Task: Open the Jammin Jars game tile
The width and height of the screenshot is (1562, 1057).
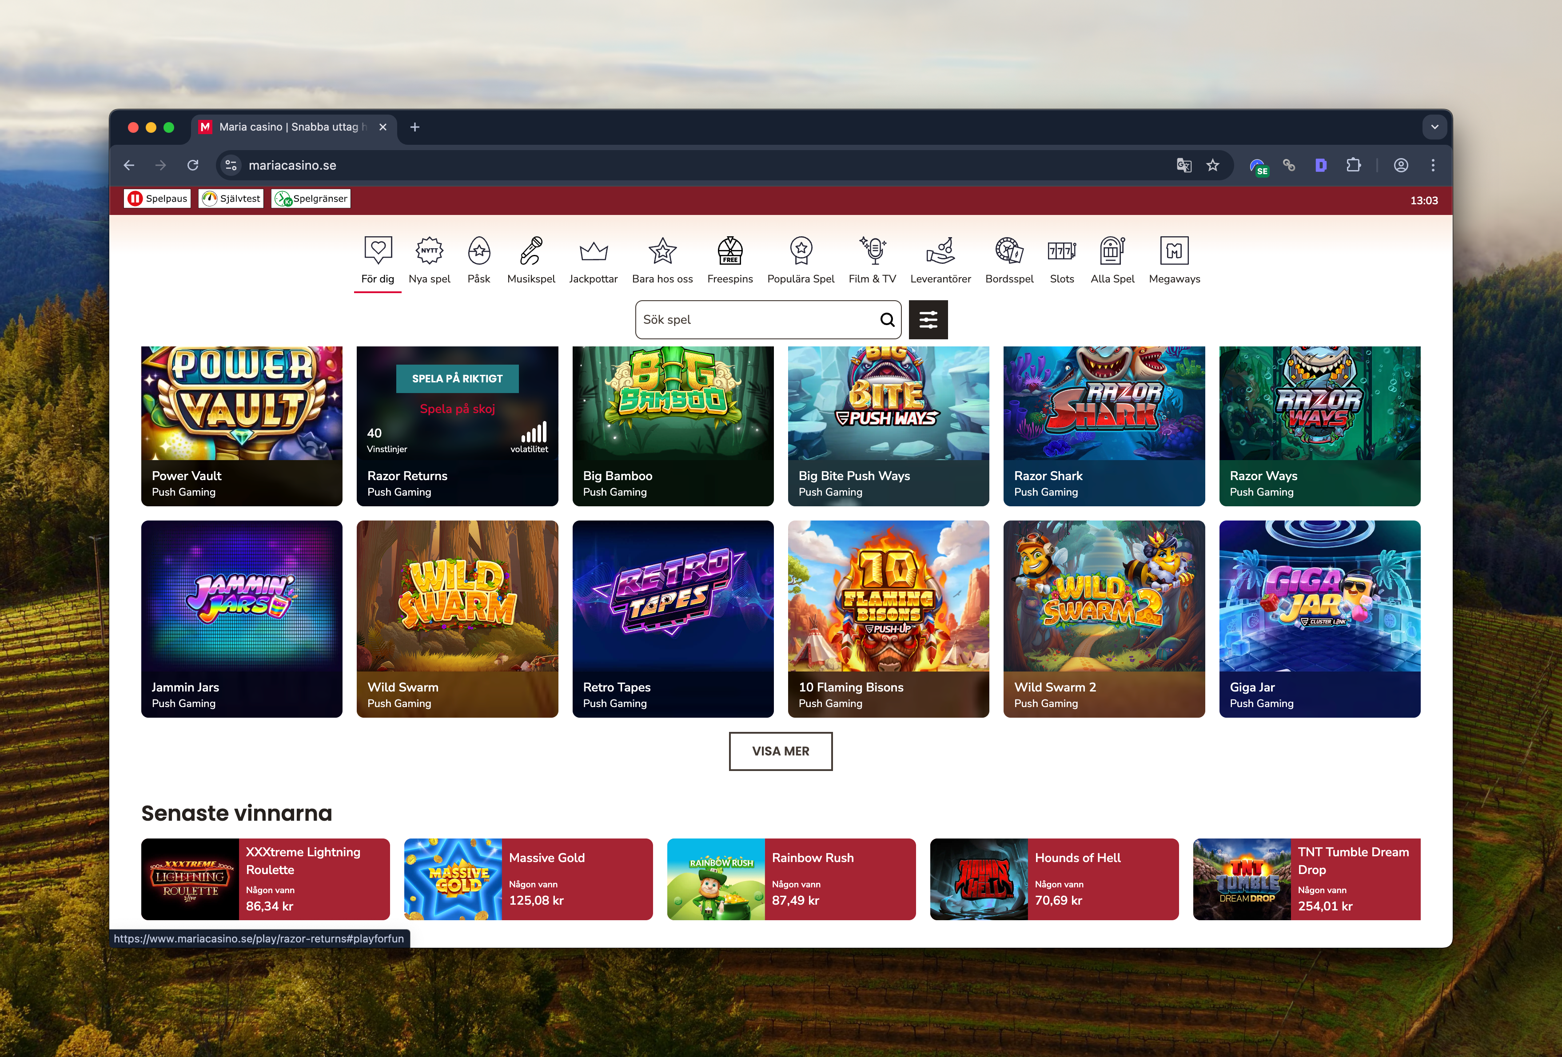Action: (x=242, y=619)
